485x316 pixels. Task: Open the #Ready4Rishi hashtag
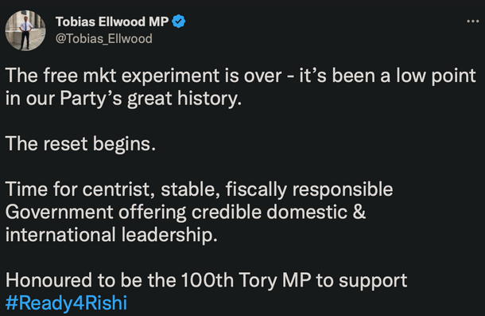pos(66,302)
